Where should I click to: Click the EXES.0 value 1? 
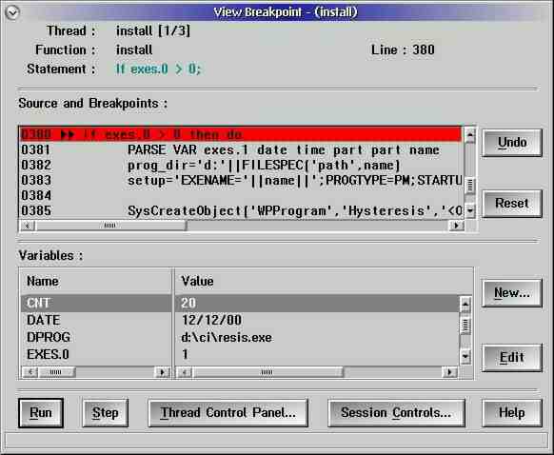185,354
